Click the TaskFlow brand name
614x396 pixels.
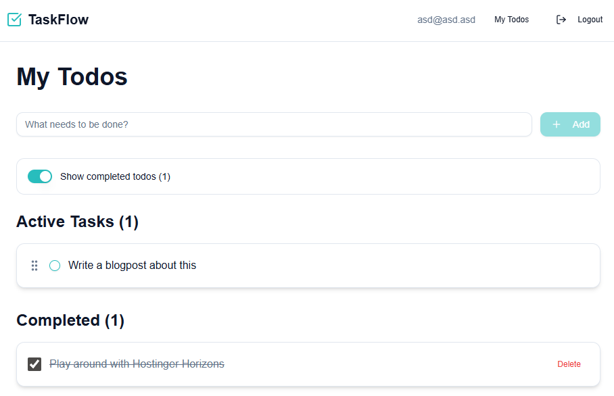pos(58,20)
